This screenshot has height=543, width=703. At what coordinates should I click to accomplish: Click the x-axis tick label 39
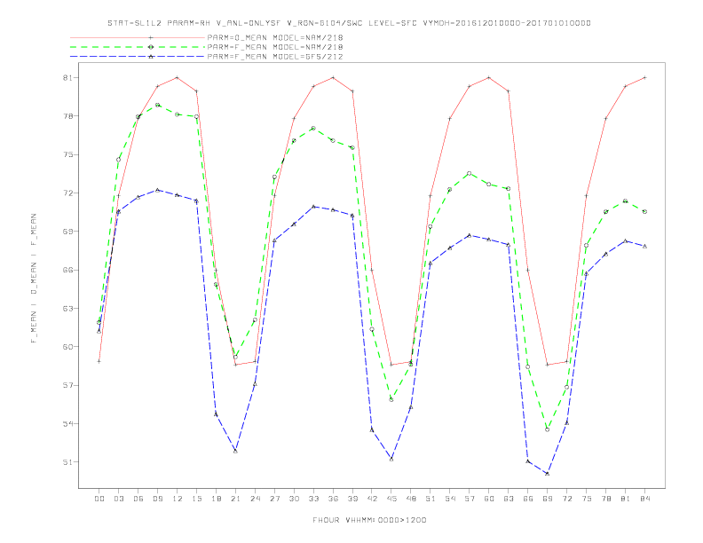click(x=352, y=499)
